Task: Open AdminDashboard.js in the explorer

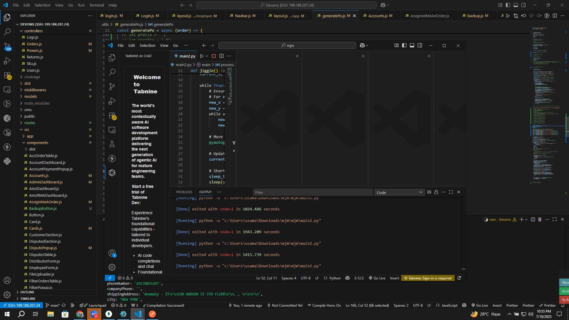Action: tap(46, 182)
